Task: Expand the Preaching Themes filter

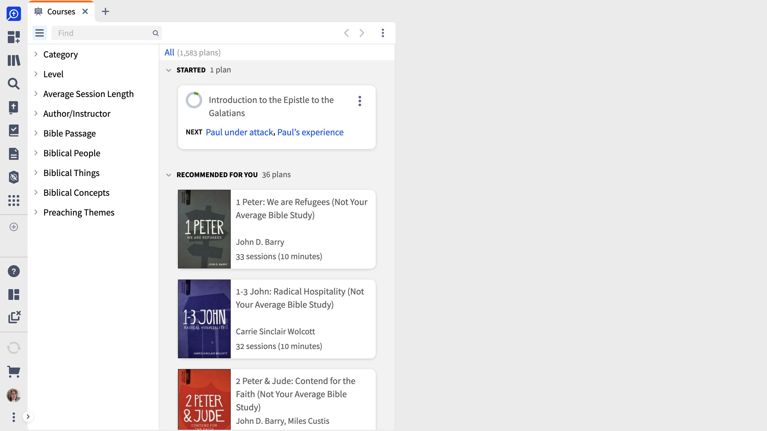Action: [x=36, y=212]
